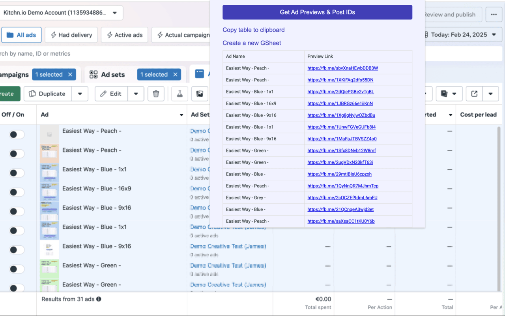Open the creative image tool icon

click(200, 94)
